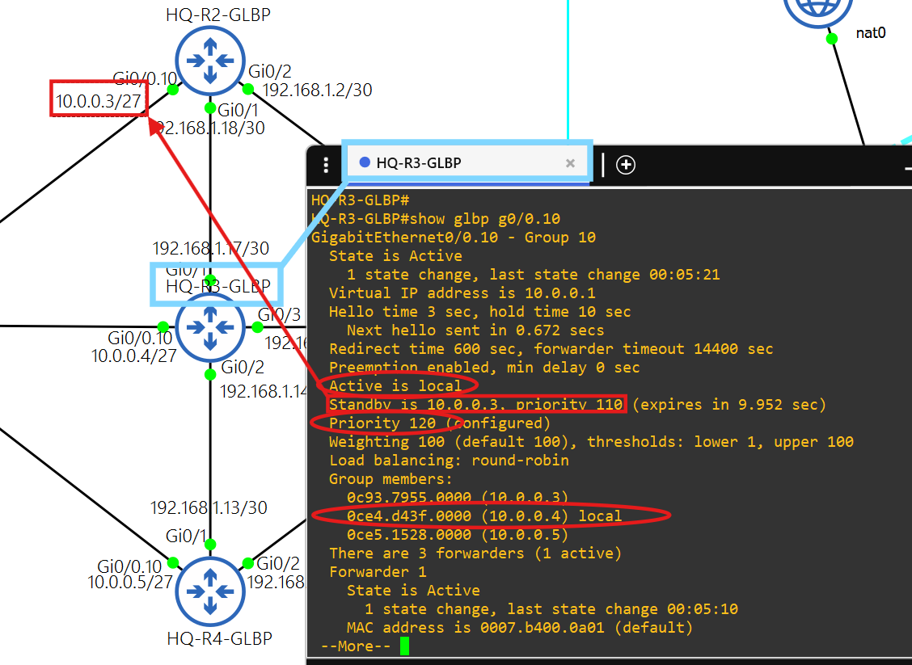Click Gi0/0.10 interface dot on HQ-R2-GLBP
The height and width of the screenshot is (665, 912).
point(172,90)
